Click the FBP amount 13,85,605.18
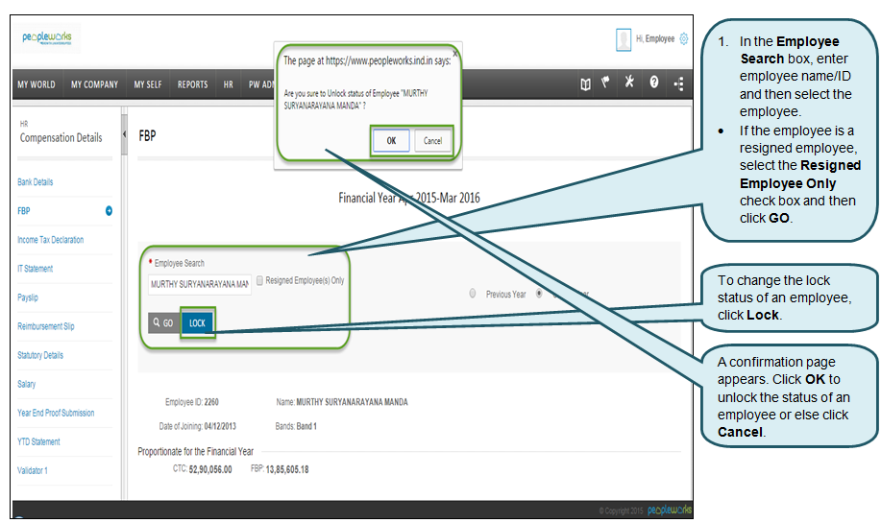The height and width of the screenshot is (523, 881). (287, 469)
